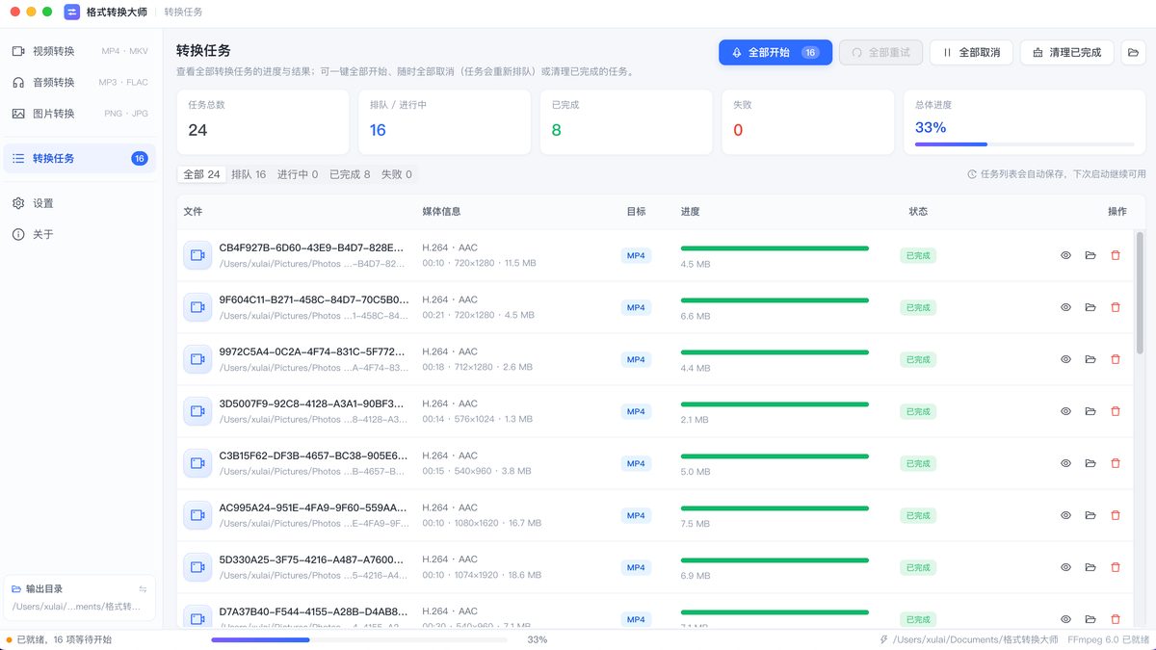Open folder for the 5D330A25 task
This screenshot has height=650, width=1156.
1090,567
